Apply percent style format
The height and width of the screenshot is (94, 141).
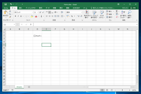[72, 16]
